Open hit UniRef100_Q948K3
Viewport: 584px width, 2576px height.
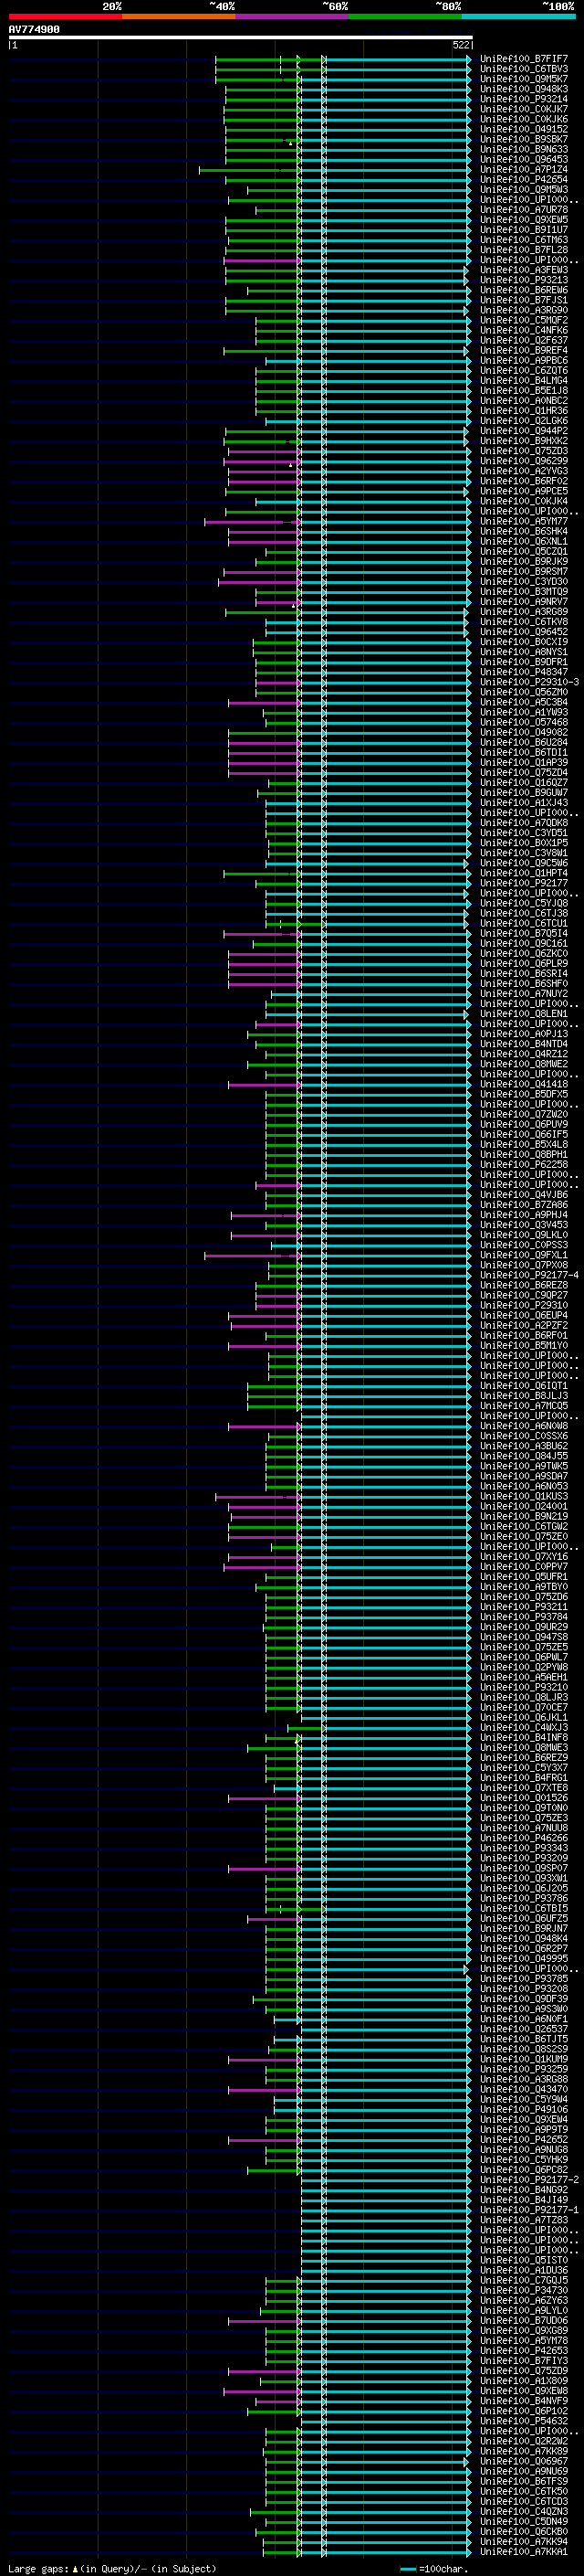[x=523, y=89]
